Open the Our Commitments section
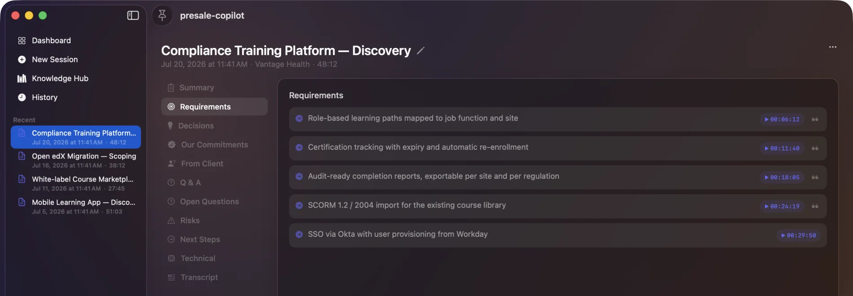The image size is (853, 296). pos(214,144)
